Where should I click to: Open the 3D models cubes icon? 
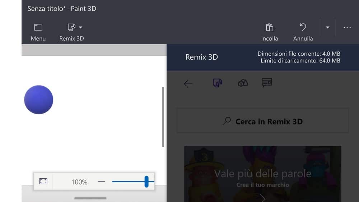[243, 83]
